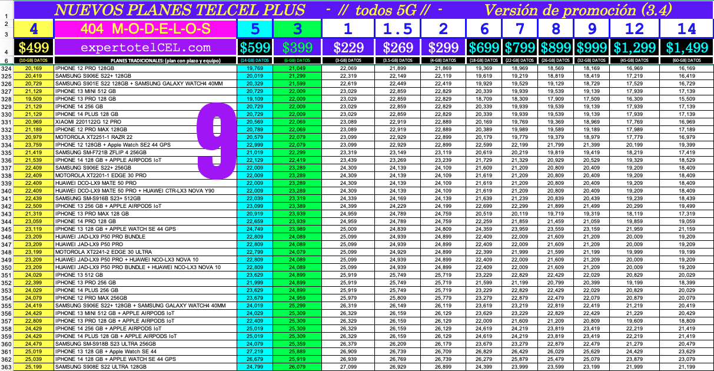714x371 pixels.
Task: Click cyan 27,219 in row 361
Action: (x=255, y=352)
